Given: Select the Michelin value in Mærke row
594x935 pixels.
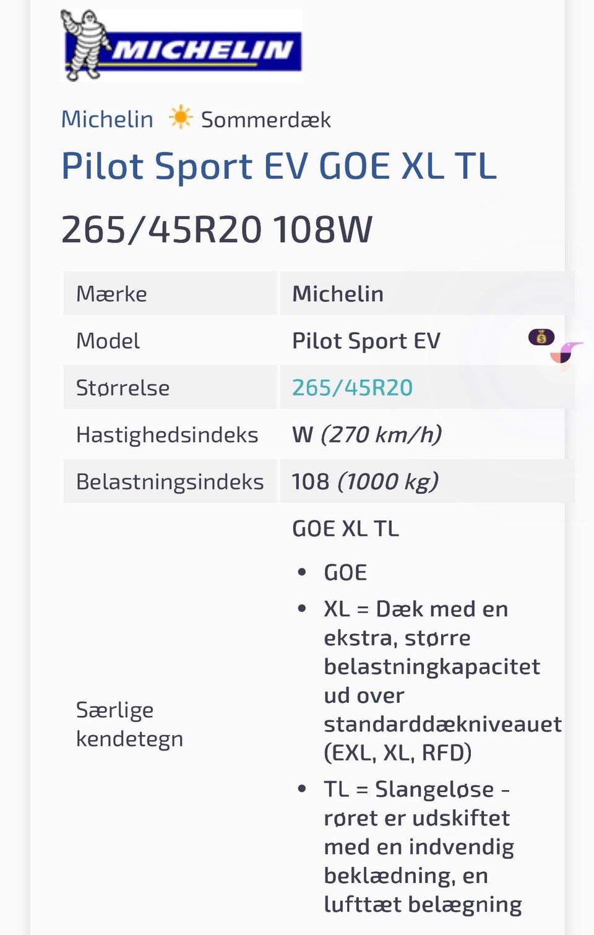Looking at the screenshot, I should (x=338, y=294).
